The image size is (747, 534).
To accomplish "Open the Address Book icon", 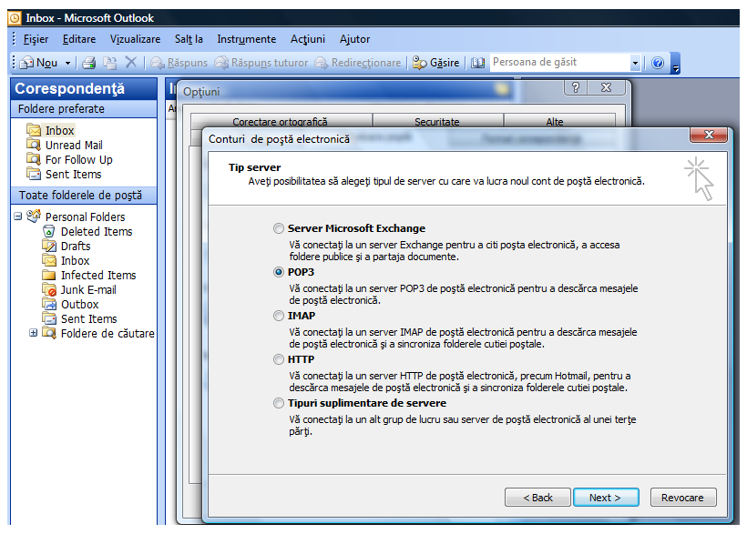I will (x=477, y=63).
